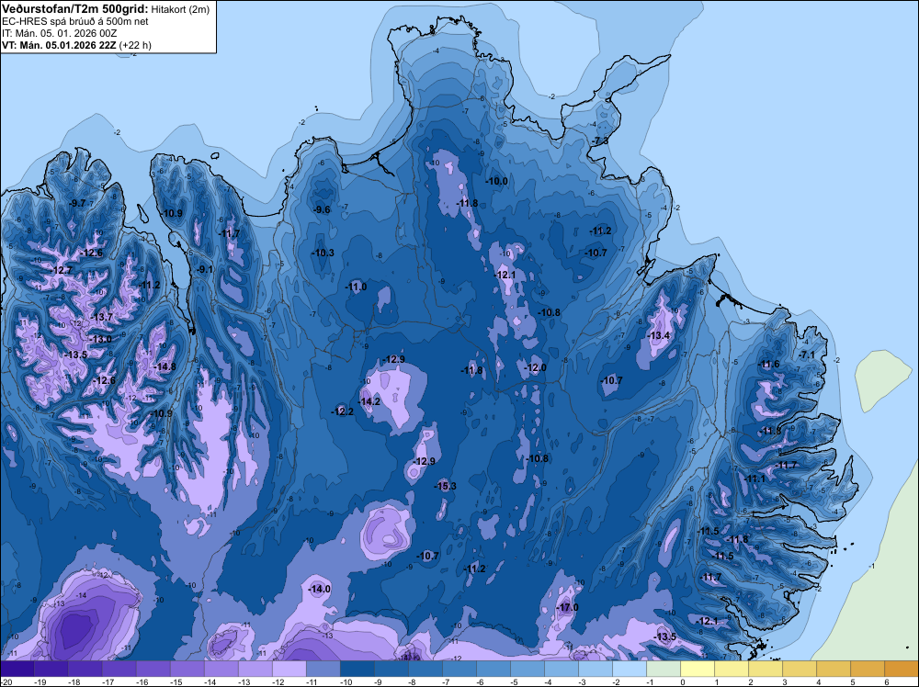Select the -4 legend color swatch
The width and height of the screenshot is (919, 687).
click(x=562, y=669)
